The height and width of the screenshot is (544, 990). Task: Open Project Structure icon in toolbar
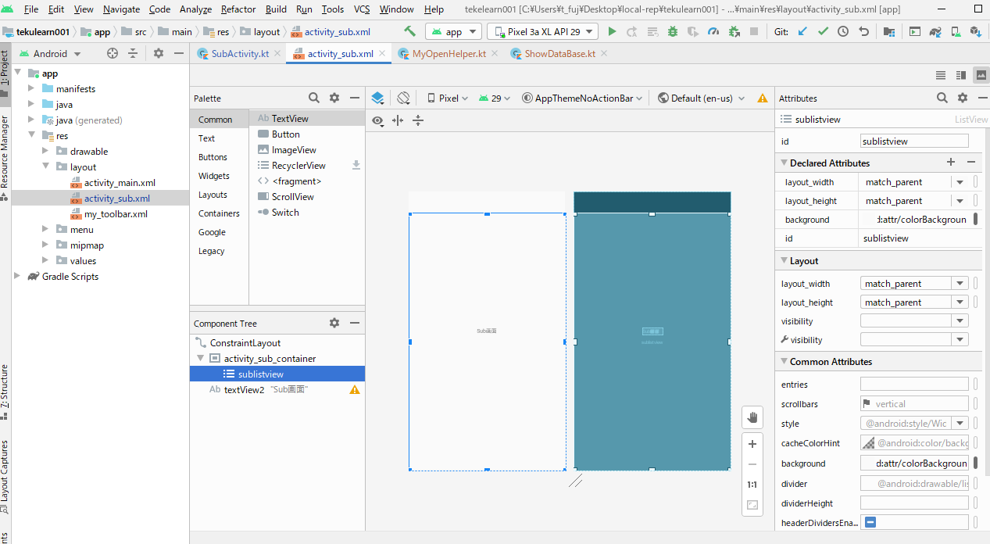click(x=889, y=32)
